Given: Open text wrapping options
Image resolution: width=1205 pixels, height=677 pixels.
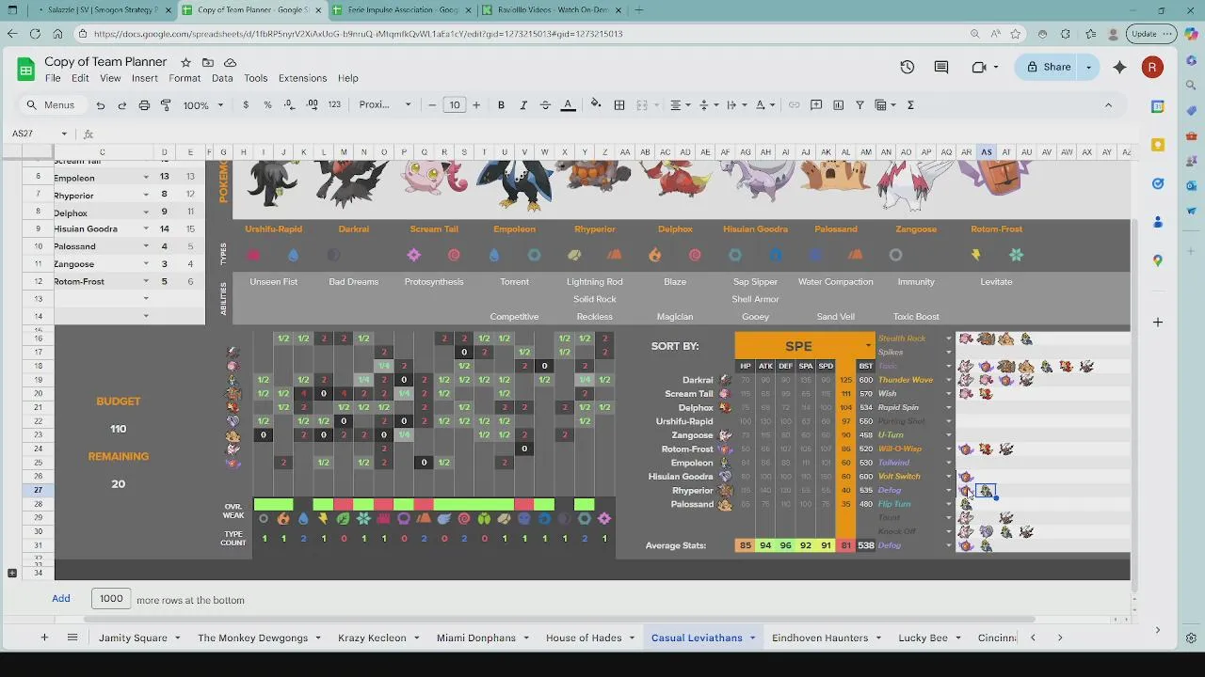Looking at the screenshot, I should tap(735, 105).
